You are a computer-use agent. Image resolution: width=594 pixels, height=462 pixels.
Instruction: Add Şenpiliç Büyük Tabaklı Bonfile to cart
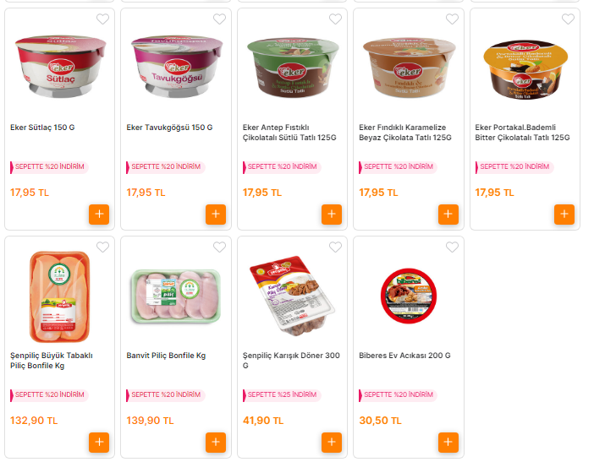(99, 442)
